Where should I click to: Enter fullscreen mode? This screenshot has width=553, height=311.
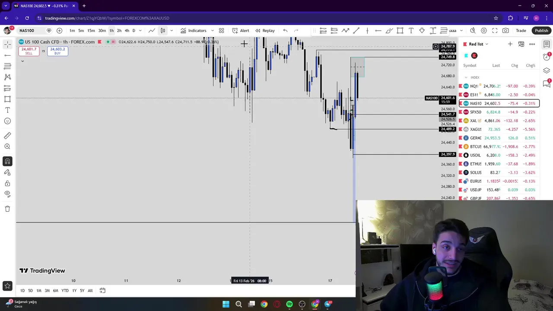495,31
